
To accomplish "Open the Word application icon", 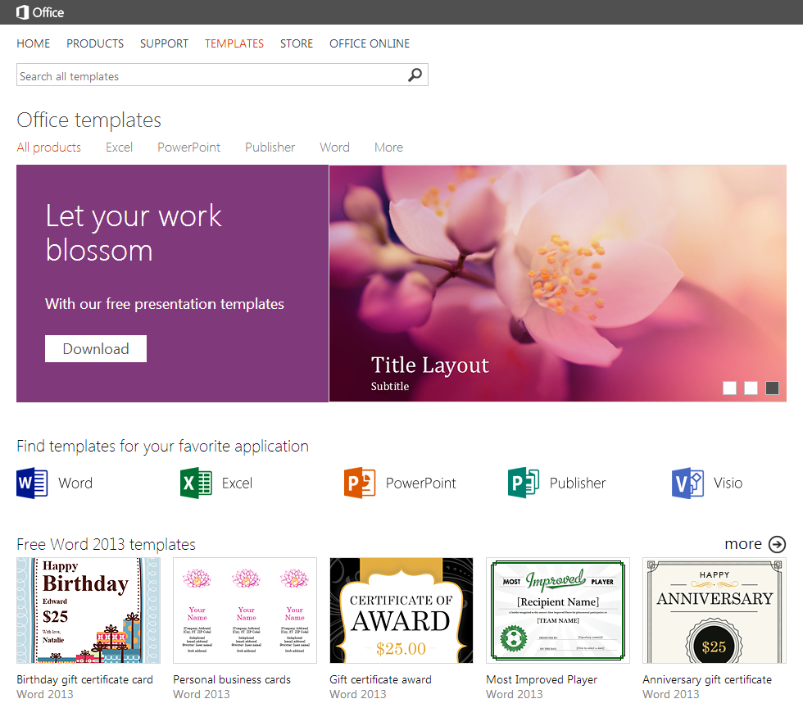I will (33, 483).
